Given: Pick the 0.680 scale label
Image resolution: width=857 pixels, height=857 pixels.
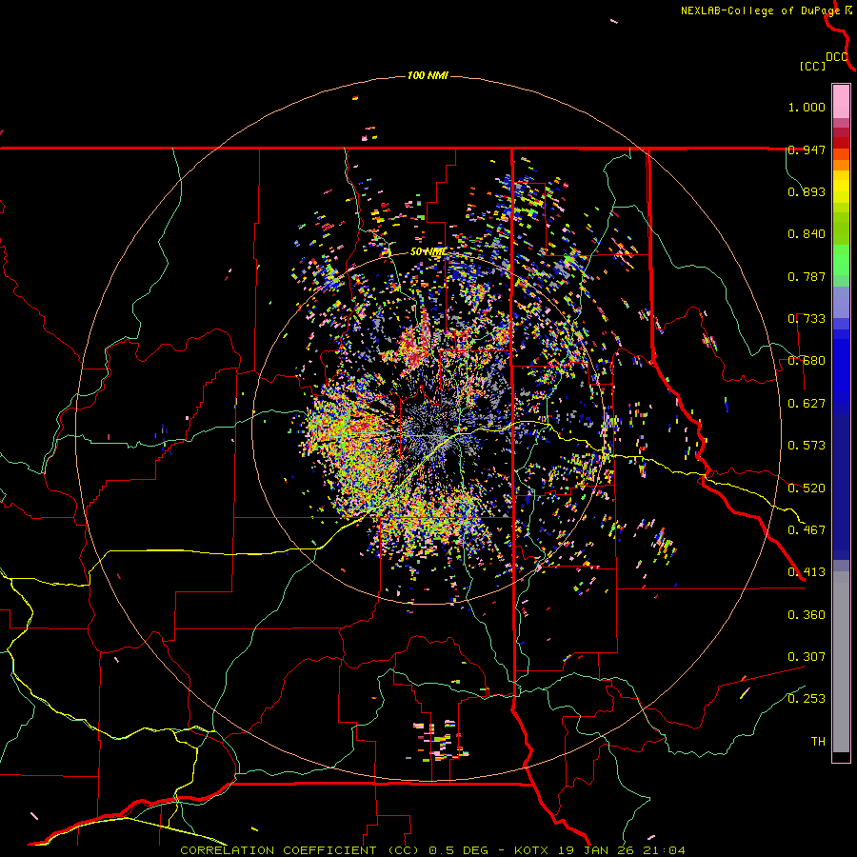Looking at the screenshot, I should point(807,361).
